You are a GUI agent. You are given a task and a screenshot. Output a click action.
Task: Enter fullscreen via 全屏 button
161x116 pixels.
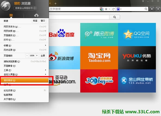pos(43,56)
